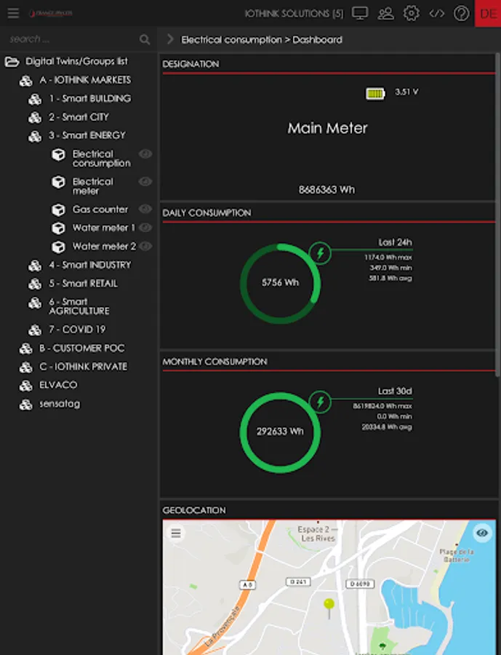501x655 pixels.
Task: Toggle eye icon for Water meter 2
Action: pyautogui.click(x=145, y=246)
